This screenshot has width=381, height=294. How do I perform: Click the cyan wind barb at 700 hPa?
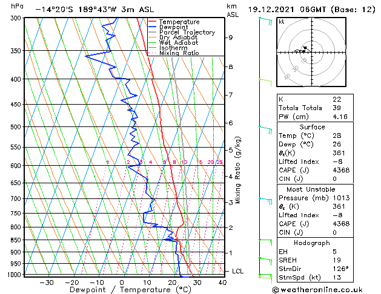click(x=265, y=201)
